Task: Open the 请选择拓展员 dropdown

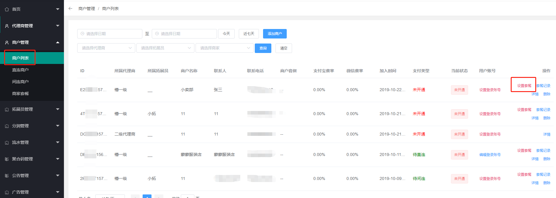Action: point(165,48)
